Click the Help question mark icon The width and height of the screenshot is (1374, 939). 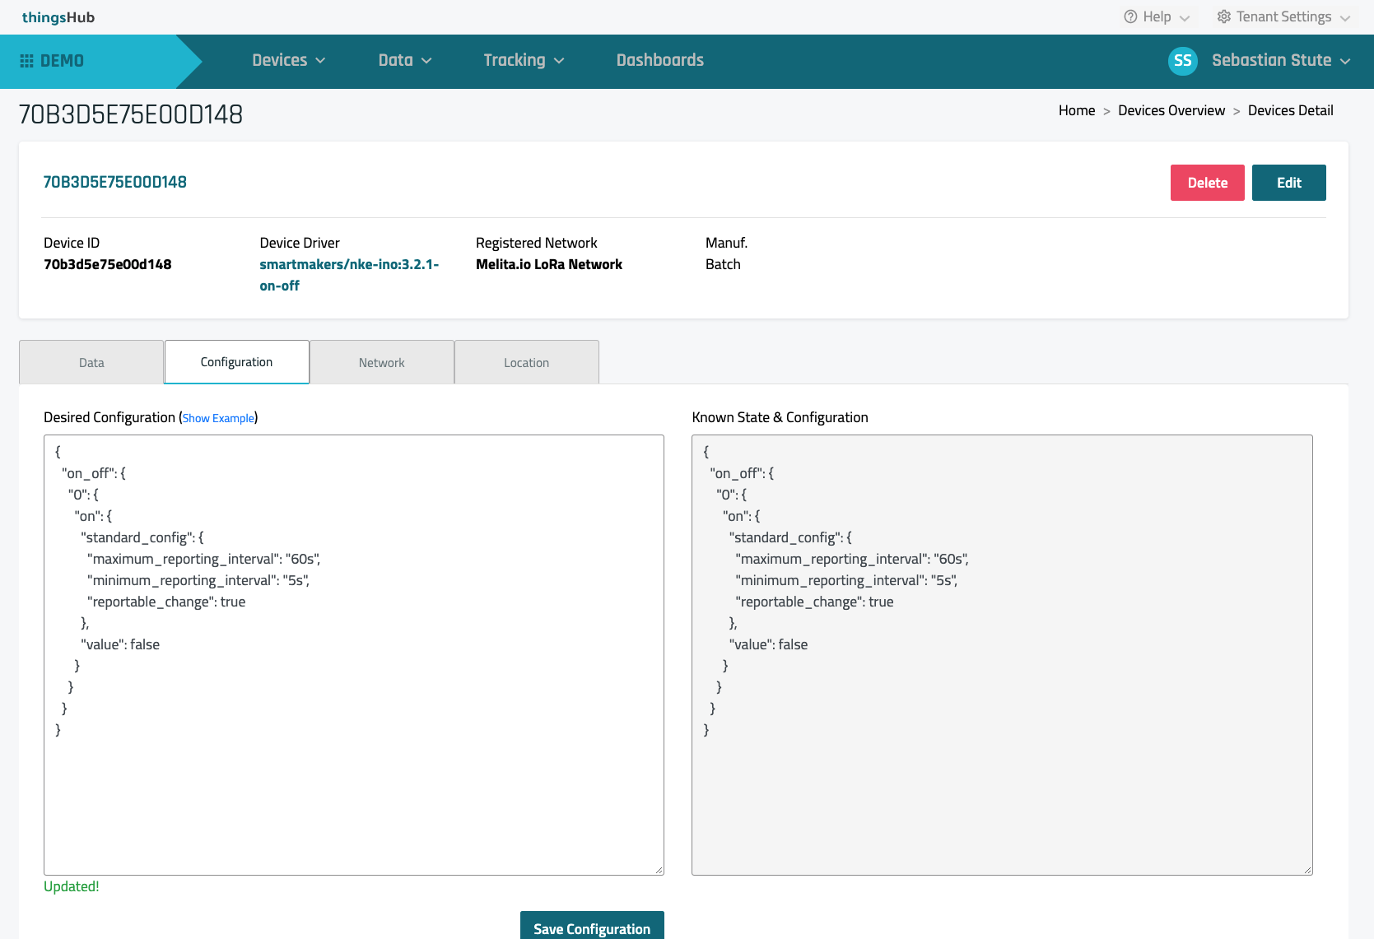[1130, 16]
